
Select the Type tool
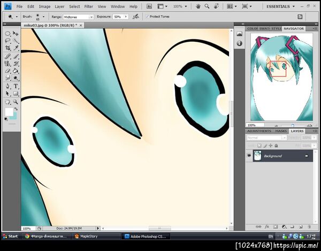click(x=16, y=86)
